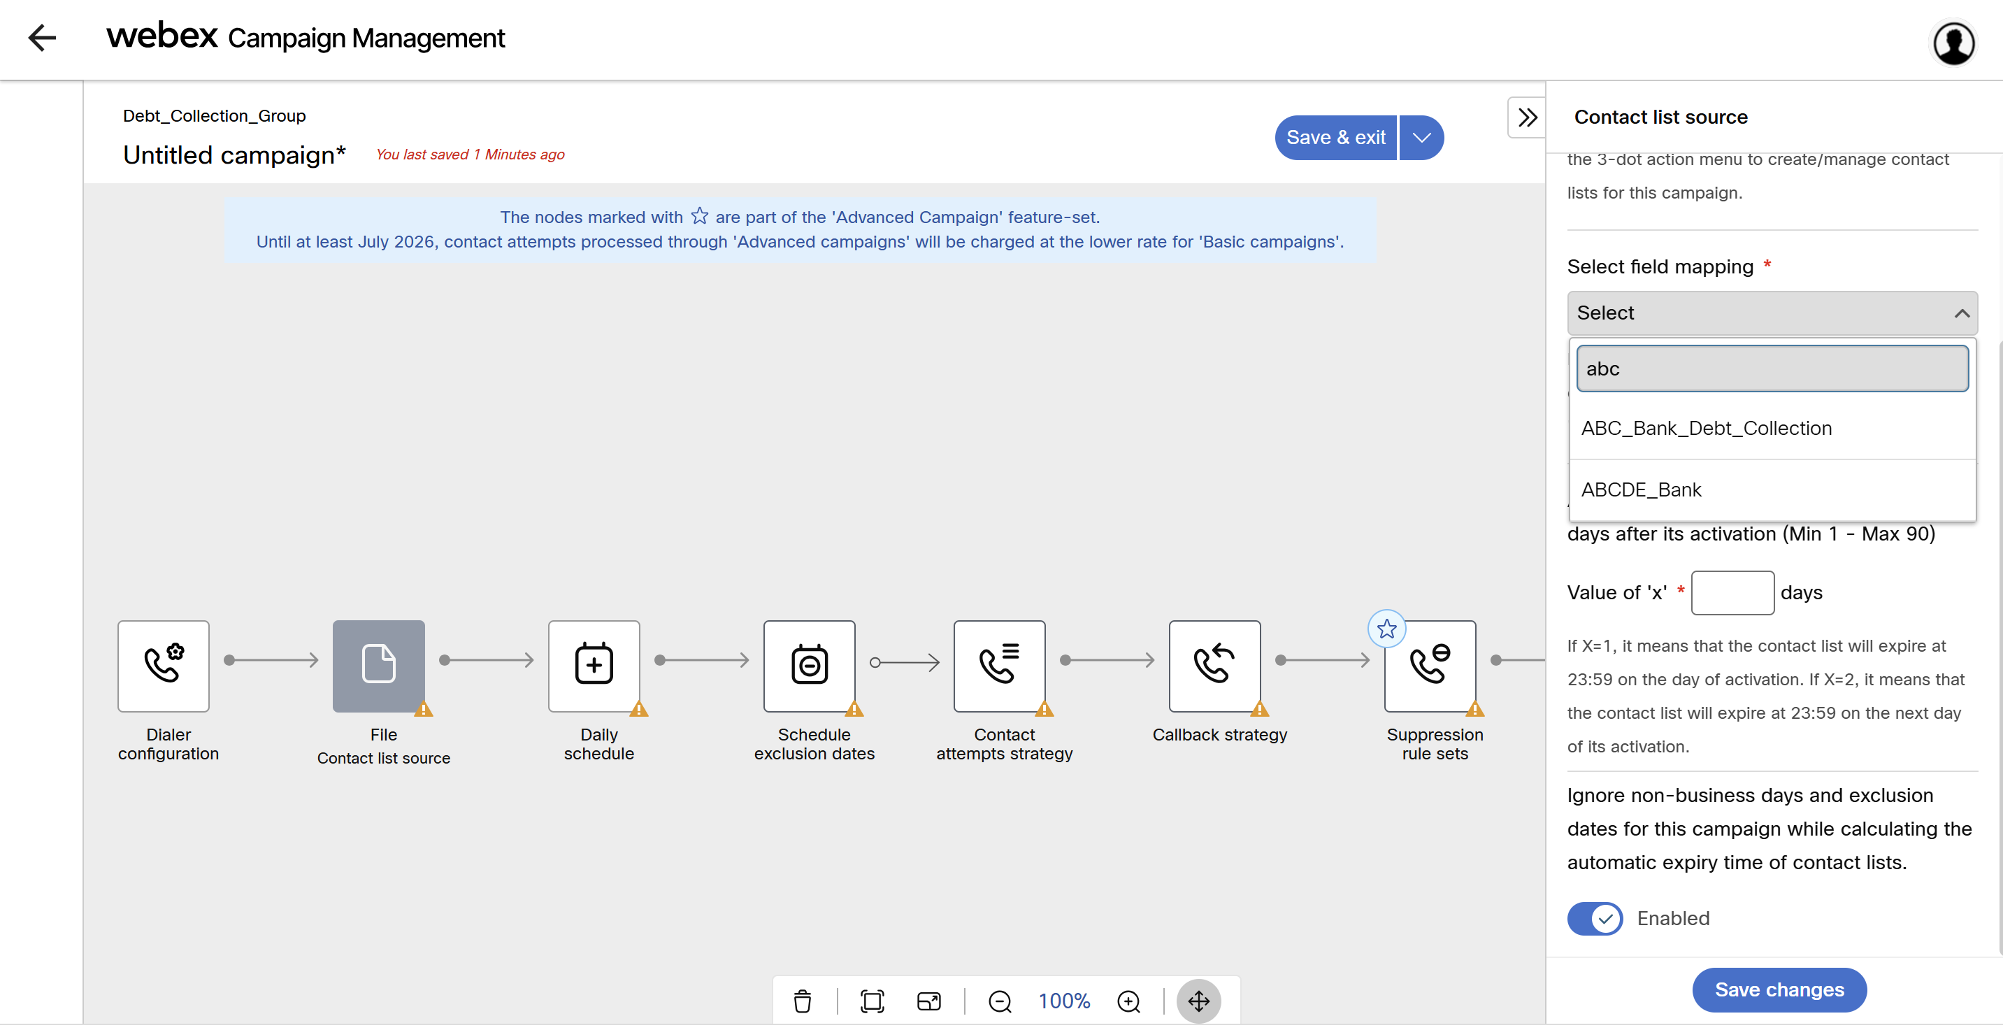Open the Callback strategy node
The width and height of the screenshot is (2003, 1030).
click(x=1214, y=665)
